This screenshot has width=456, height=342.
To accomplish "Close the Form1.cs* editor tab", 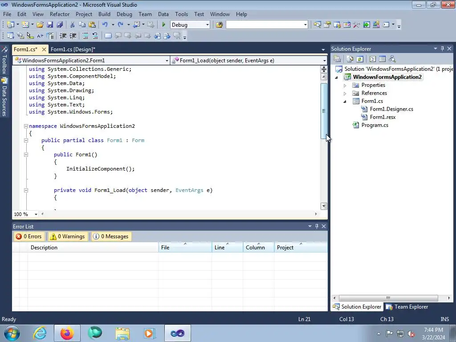I will pos(44,49).
